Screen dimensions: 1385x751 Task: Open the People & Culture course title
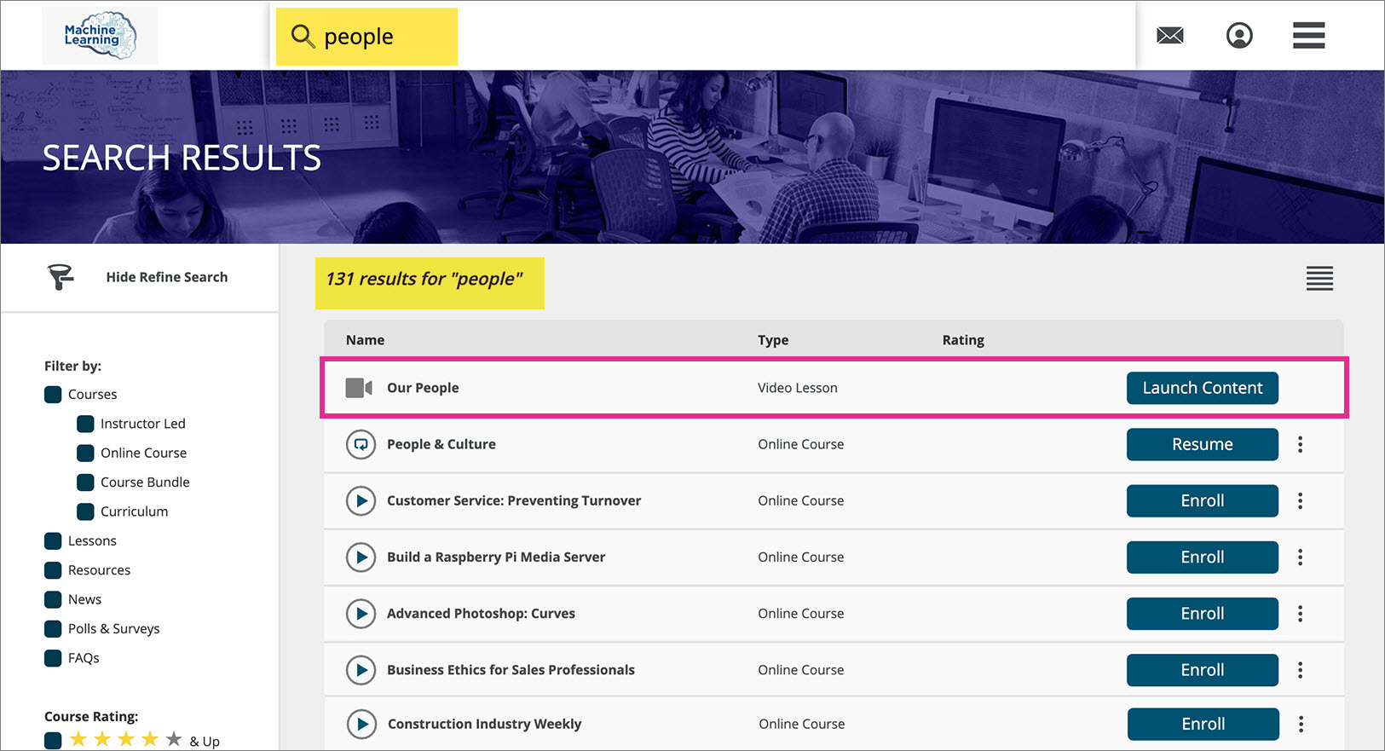coord(441,444)
